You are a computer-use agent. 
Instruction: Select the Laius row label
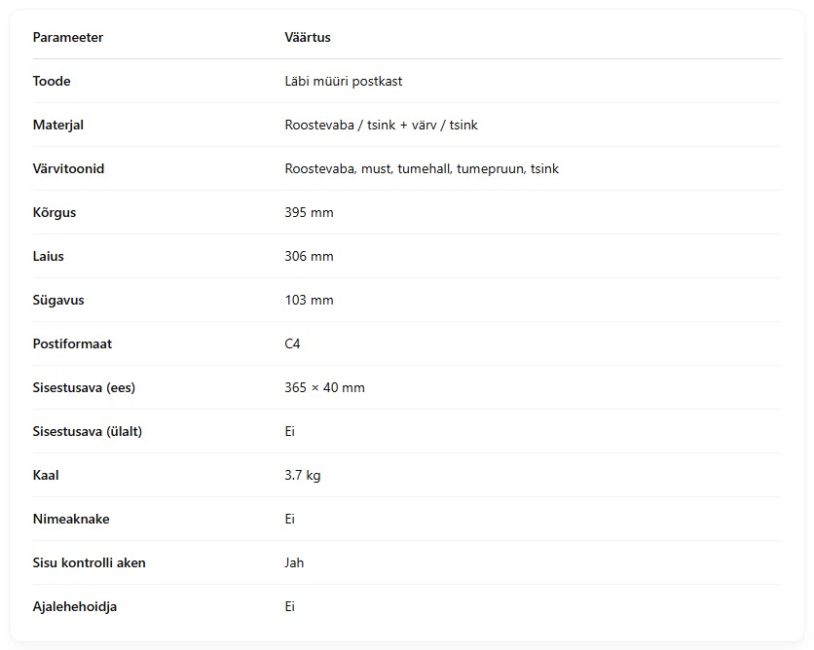(x=49, y=256)
